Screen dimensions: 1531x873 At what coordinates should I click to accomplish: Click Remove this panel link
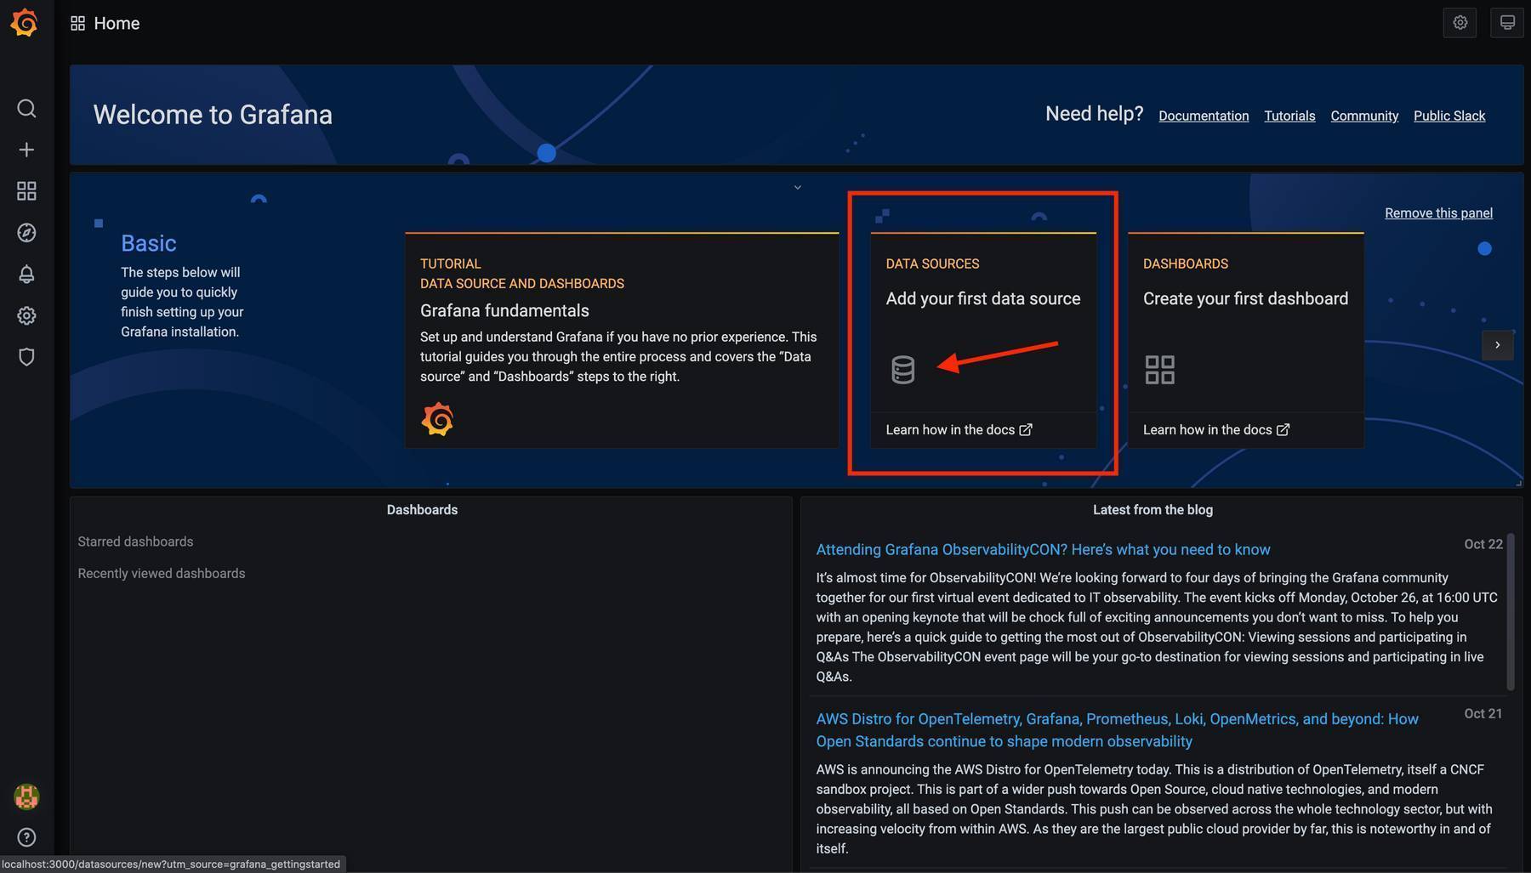pyautogui.click(x=1438, y=213)
